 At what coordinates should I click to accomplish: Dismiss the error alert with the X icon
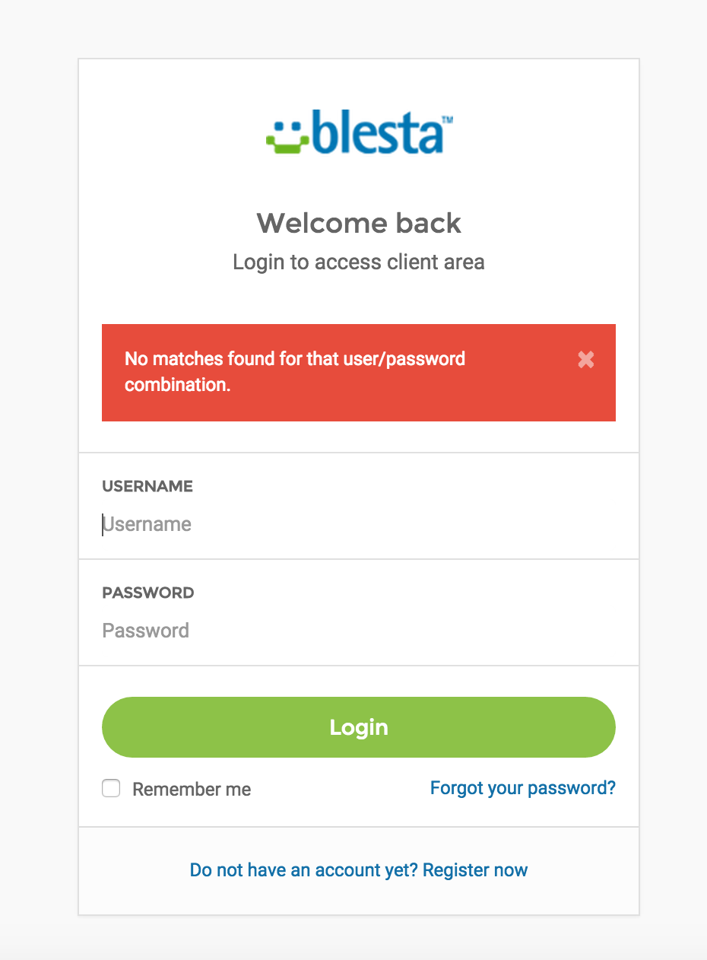coord(585,360)
